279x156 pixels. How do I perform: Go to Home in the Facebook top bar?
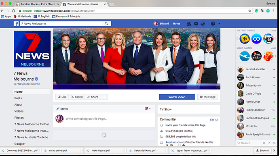point(177,23)
